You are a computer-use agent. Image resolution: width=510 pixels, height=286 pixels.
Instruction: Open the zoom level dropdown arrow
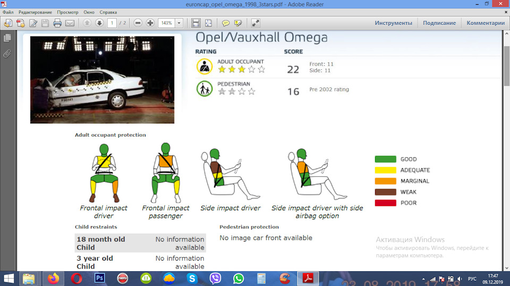(179, 23)
